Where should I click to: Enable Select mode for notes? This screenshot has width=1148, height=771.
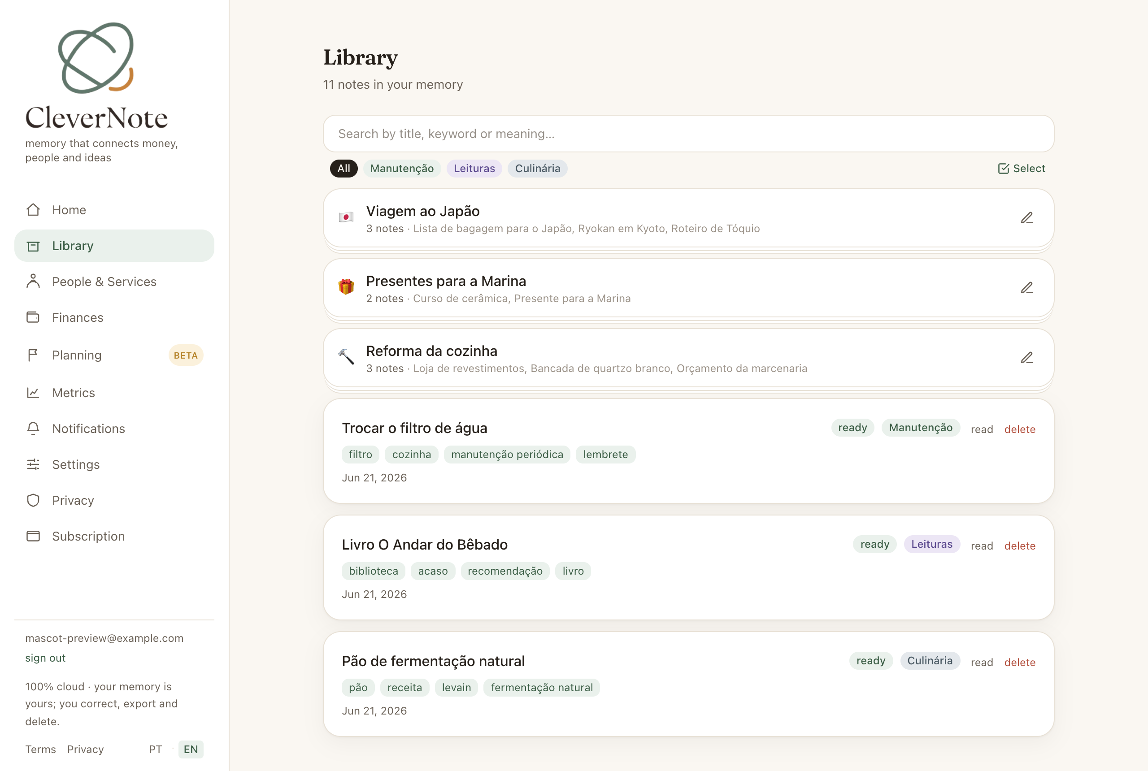click(1022, 169)
